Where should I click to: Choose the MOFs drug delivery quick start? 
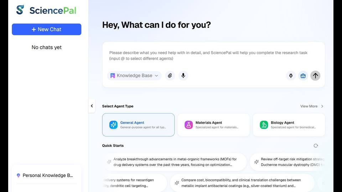175,162
